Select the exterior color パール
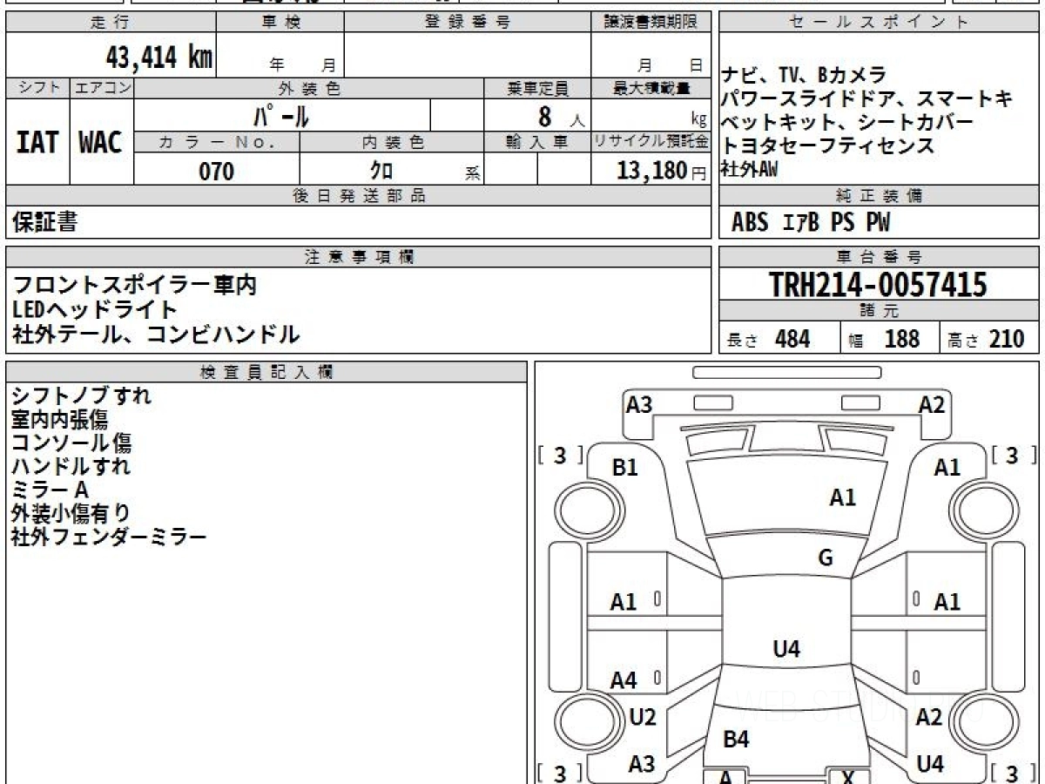 (281, 115)
